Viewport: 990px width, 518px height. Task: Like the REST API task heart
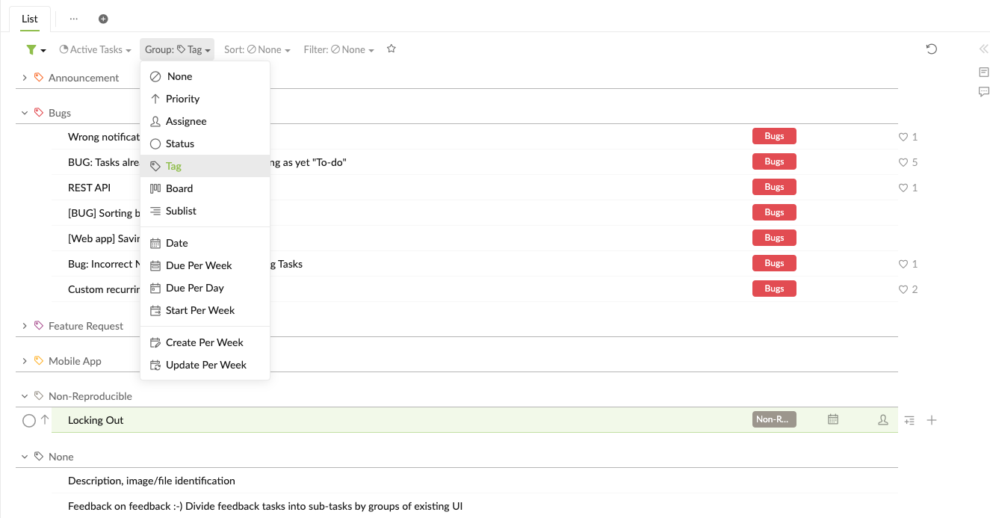(x=903, y=188)
